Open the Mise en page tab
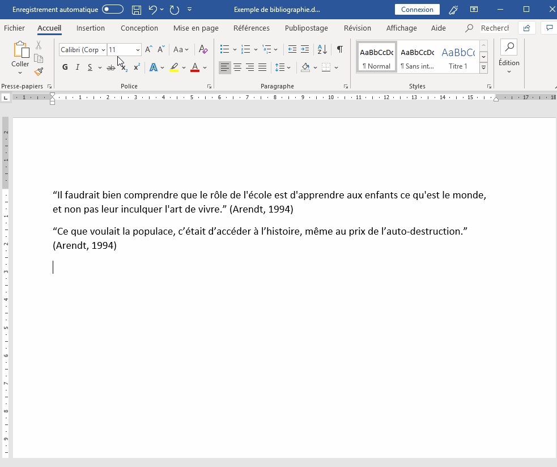This screenshot has width=557, height=467. pyautogui.click(x=195, y=28)
